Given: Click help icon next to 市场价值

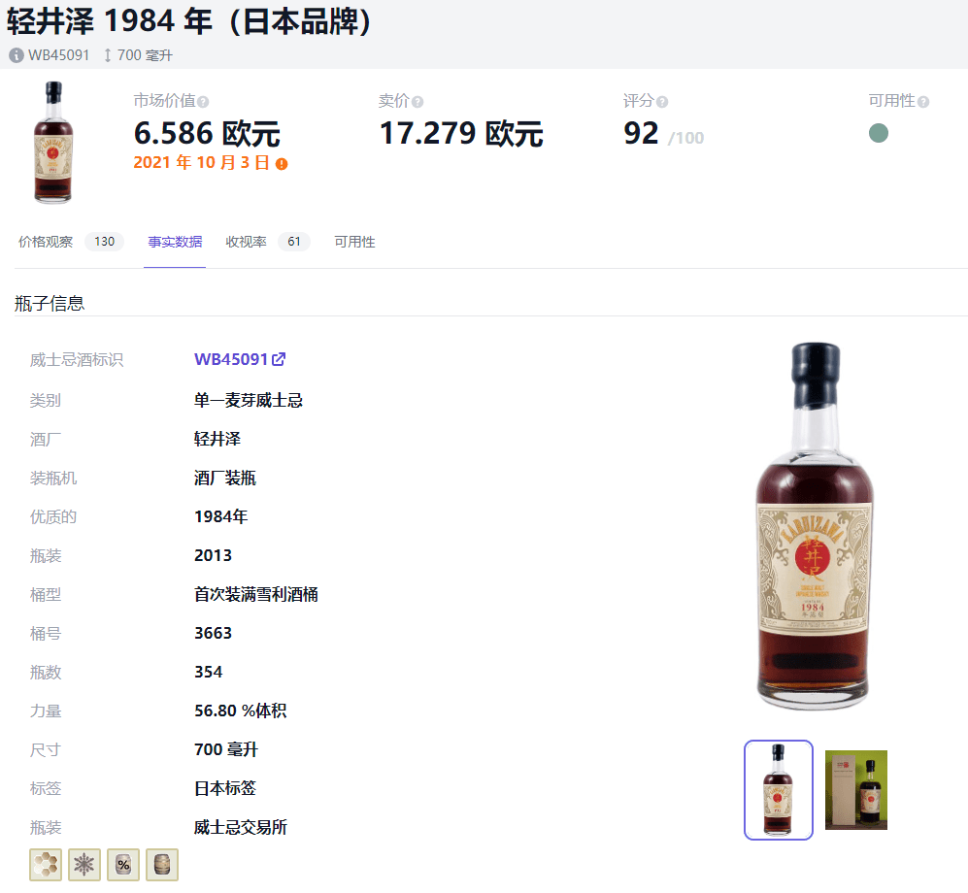Looking at the screenshot, I should click(x=203, y=102).
